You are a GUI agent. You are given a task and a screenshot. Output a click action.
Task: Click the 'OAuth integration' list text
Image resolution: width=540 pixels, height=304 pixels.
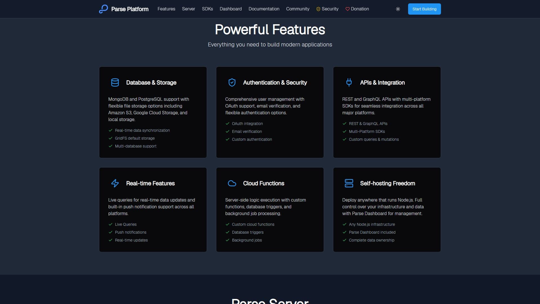click(x=247, y=124)
